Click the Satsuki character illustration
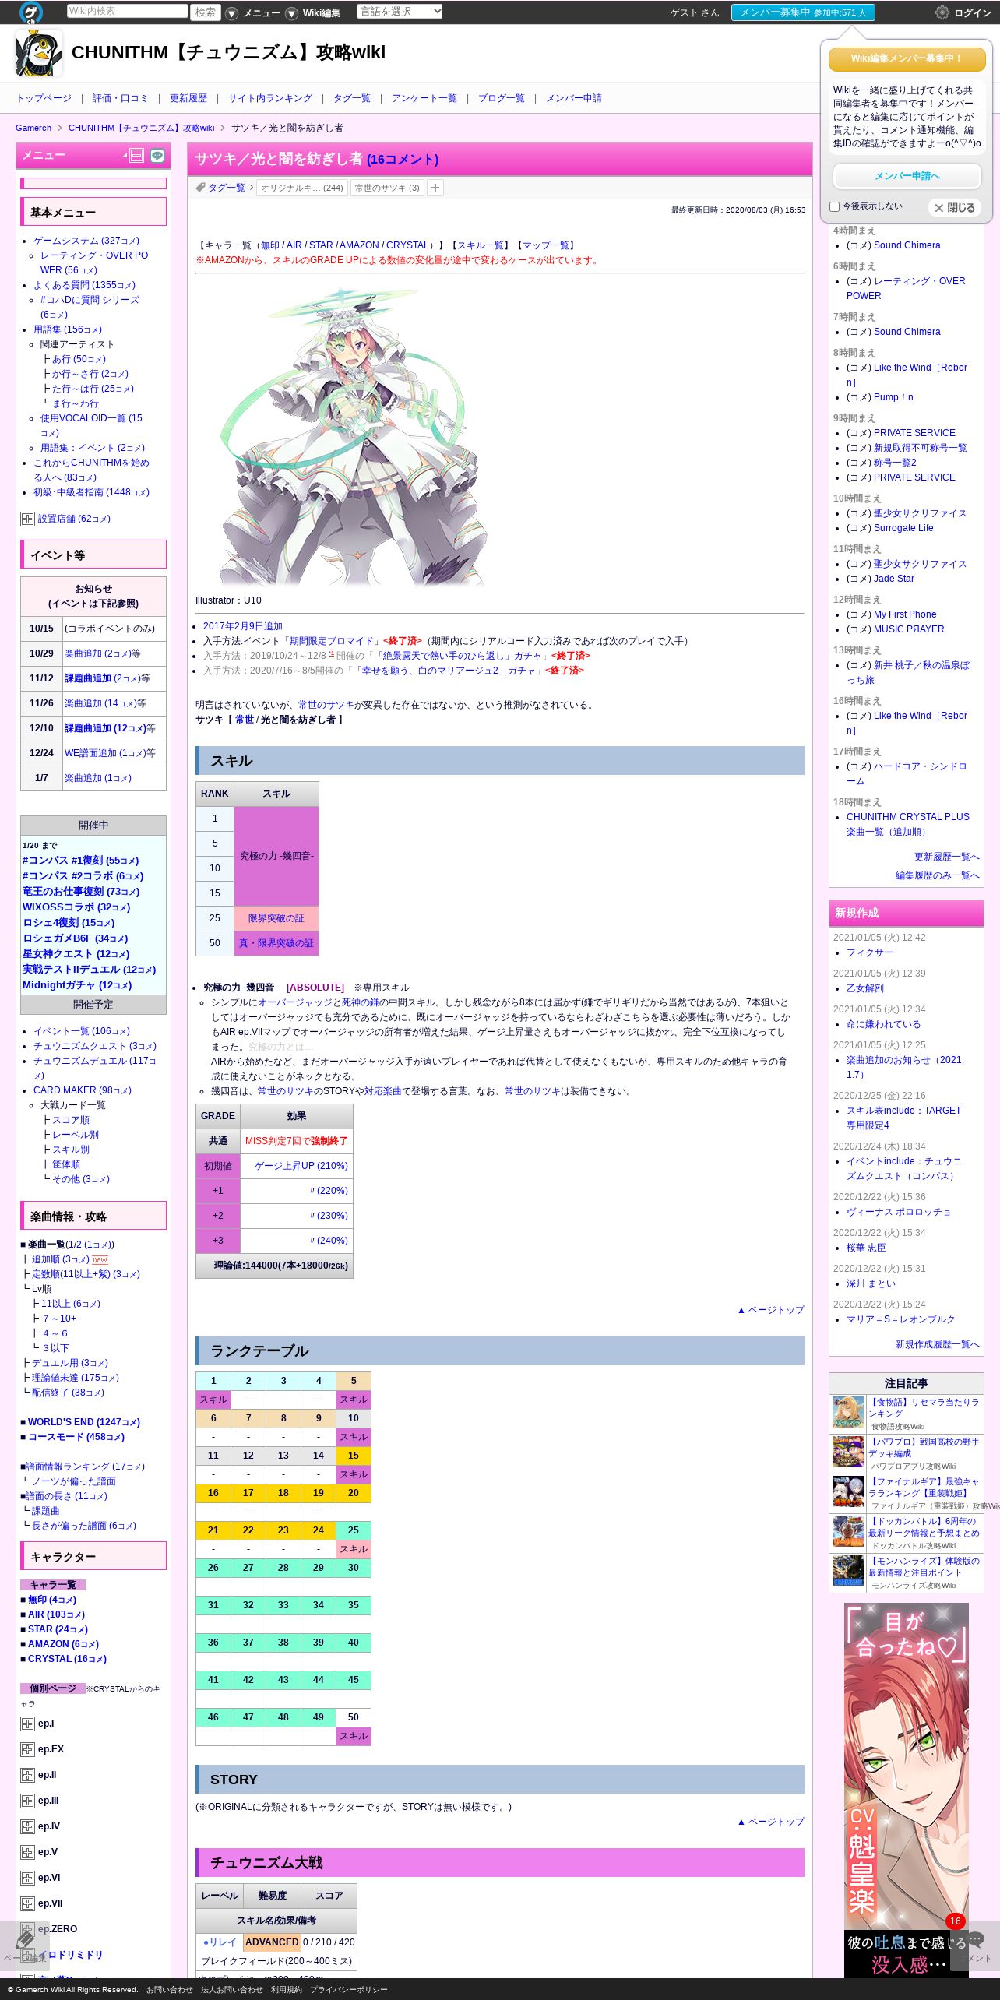 [x=353, y=436]
